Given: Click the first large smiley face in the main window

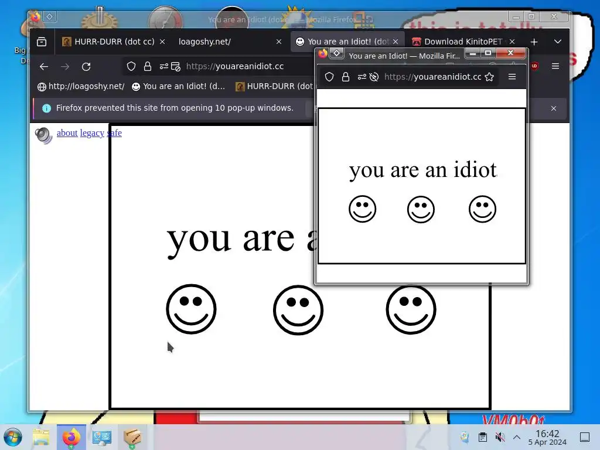Looking at the screenshot, I should coord(192,309).
